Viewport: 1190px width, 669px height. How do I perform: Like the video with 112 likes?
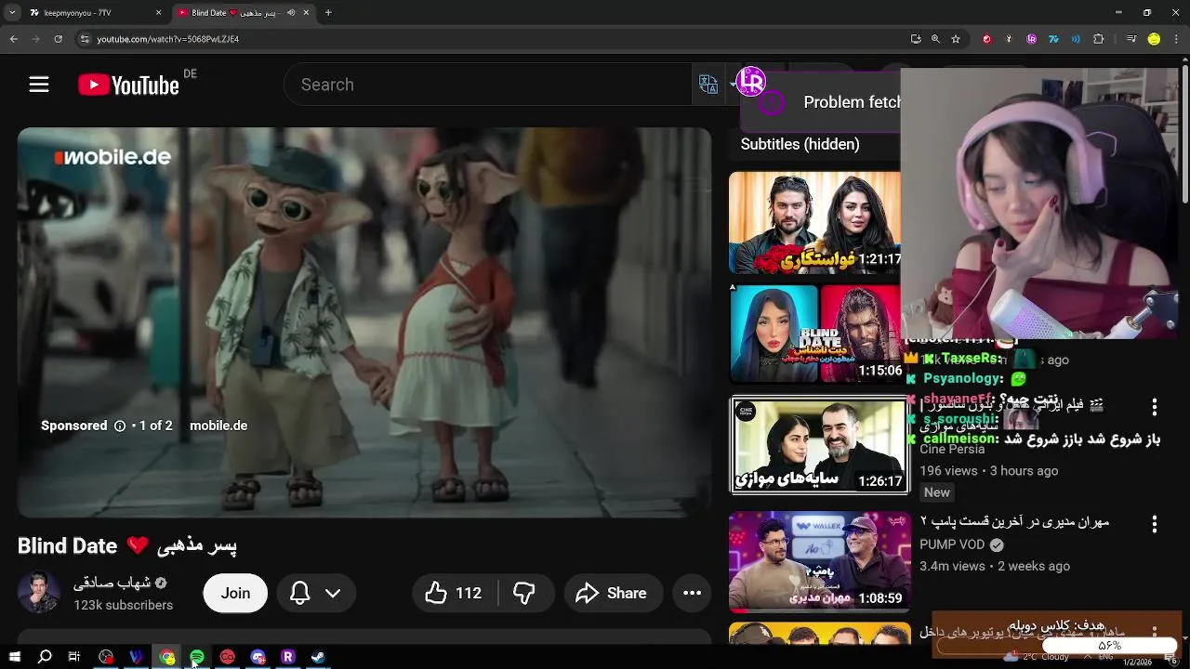tap(455, 593)
